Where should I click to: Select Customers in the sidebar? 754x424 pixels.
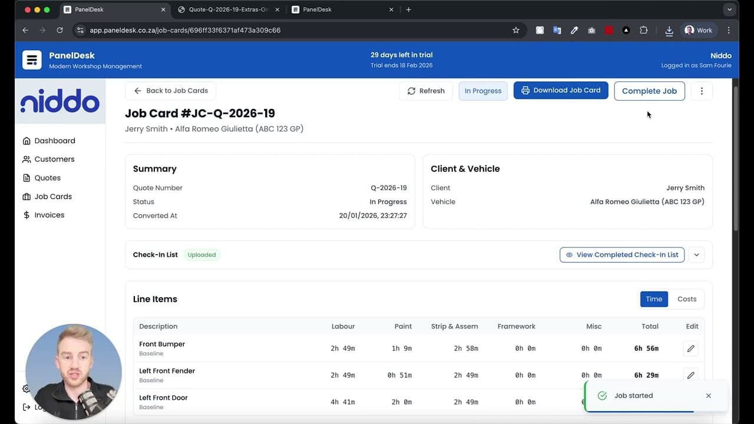(55, 159)
